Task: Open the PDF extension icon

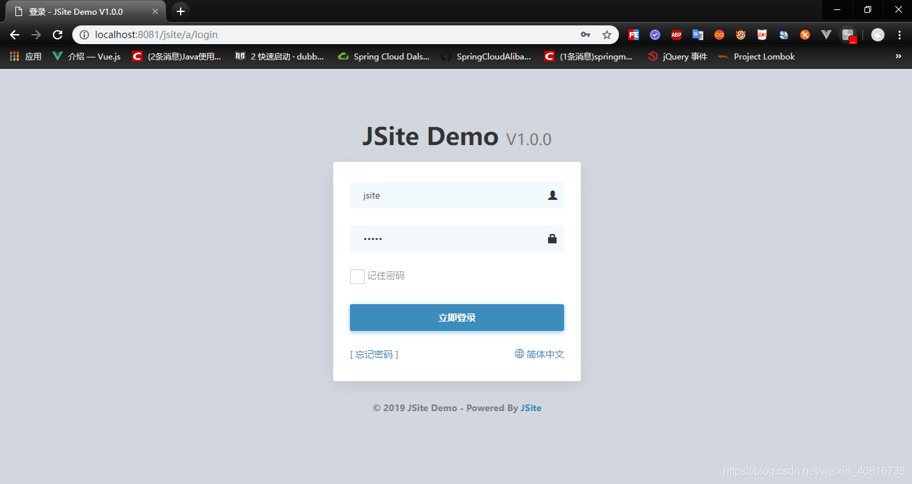Action: (x=762, y=35)
